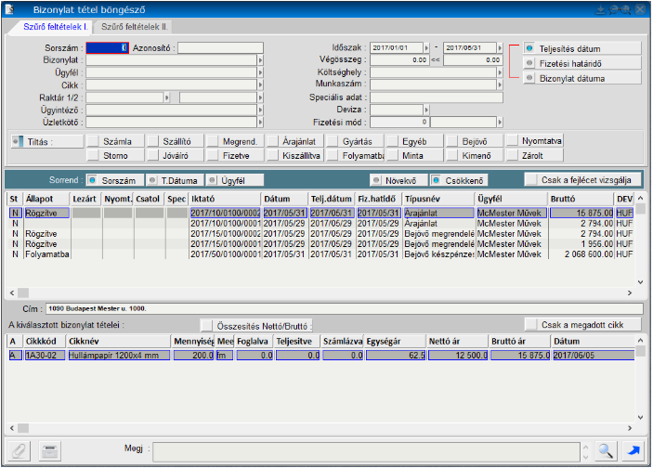Open the Szűrő feltételek I. tab
Viewport: 653px width, 468px height.
click(x=48, y=28)
